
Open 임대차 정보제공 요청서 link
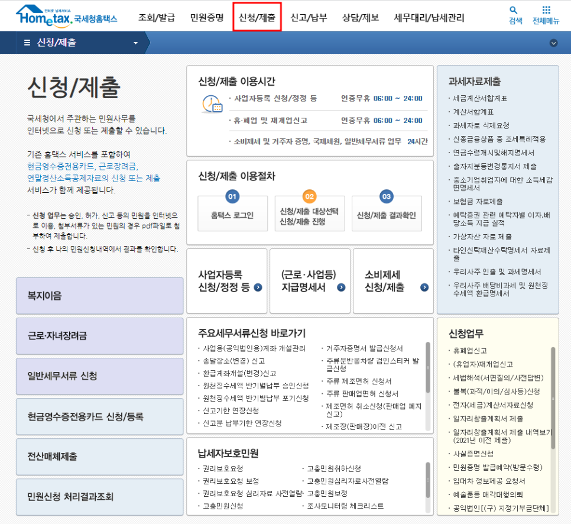click(489, 481)
